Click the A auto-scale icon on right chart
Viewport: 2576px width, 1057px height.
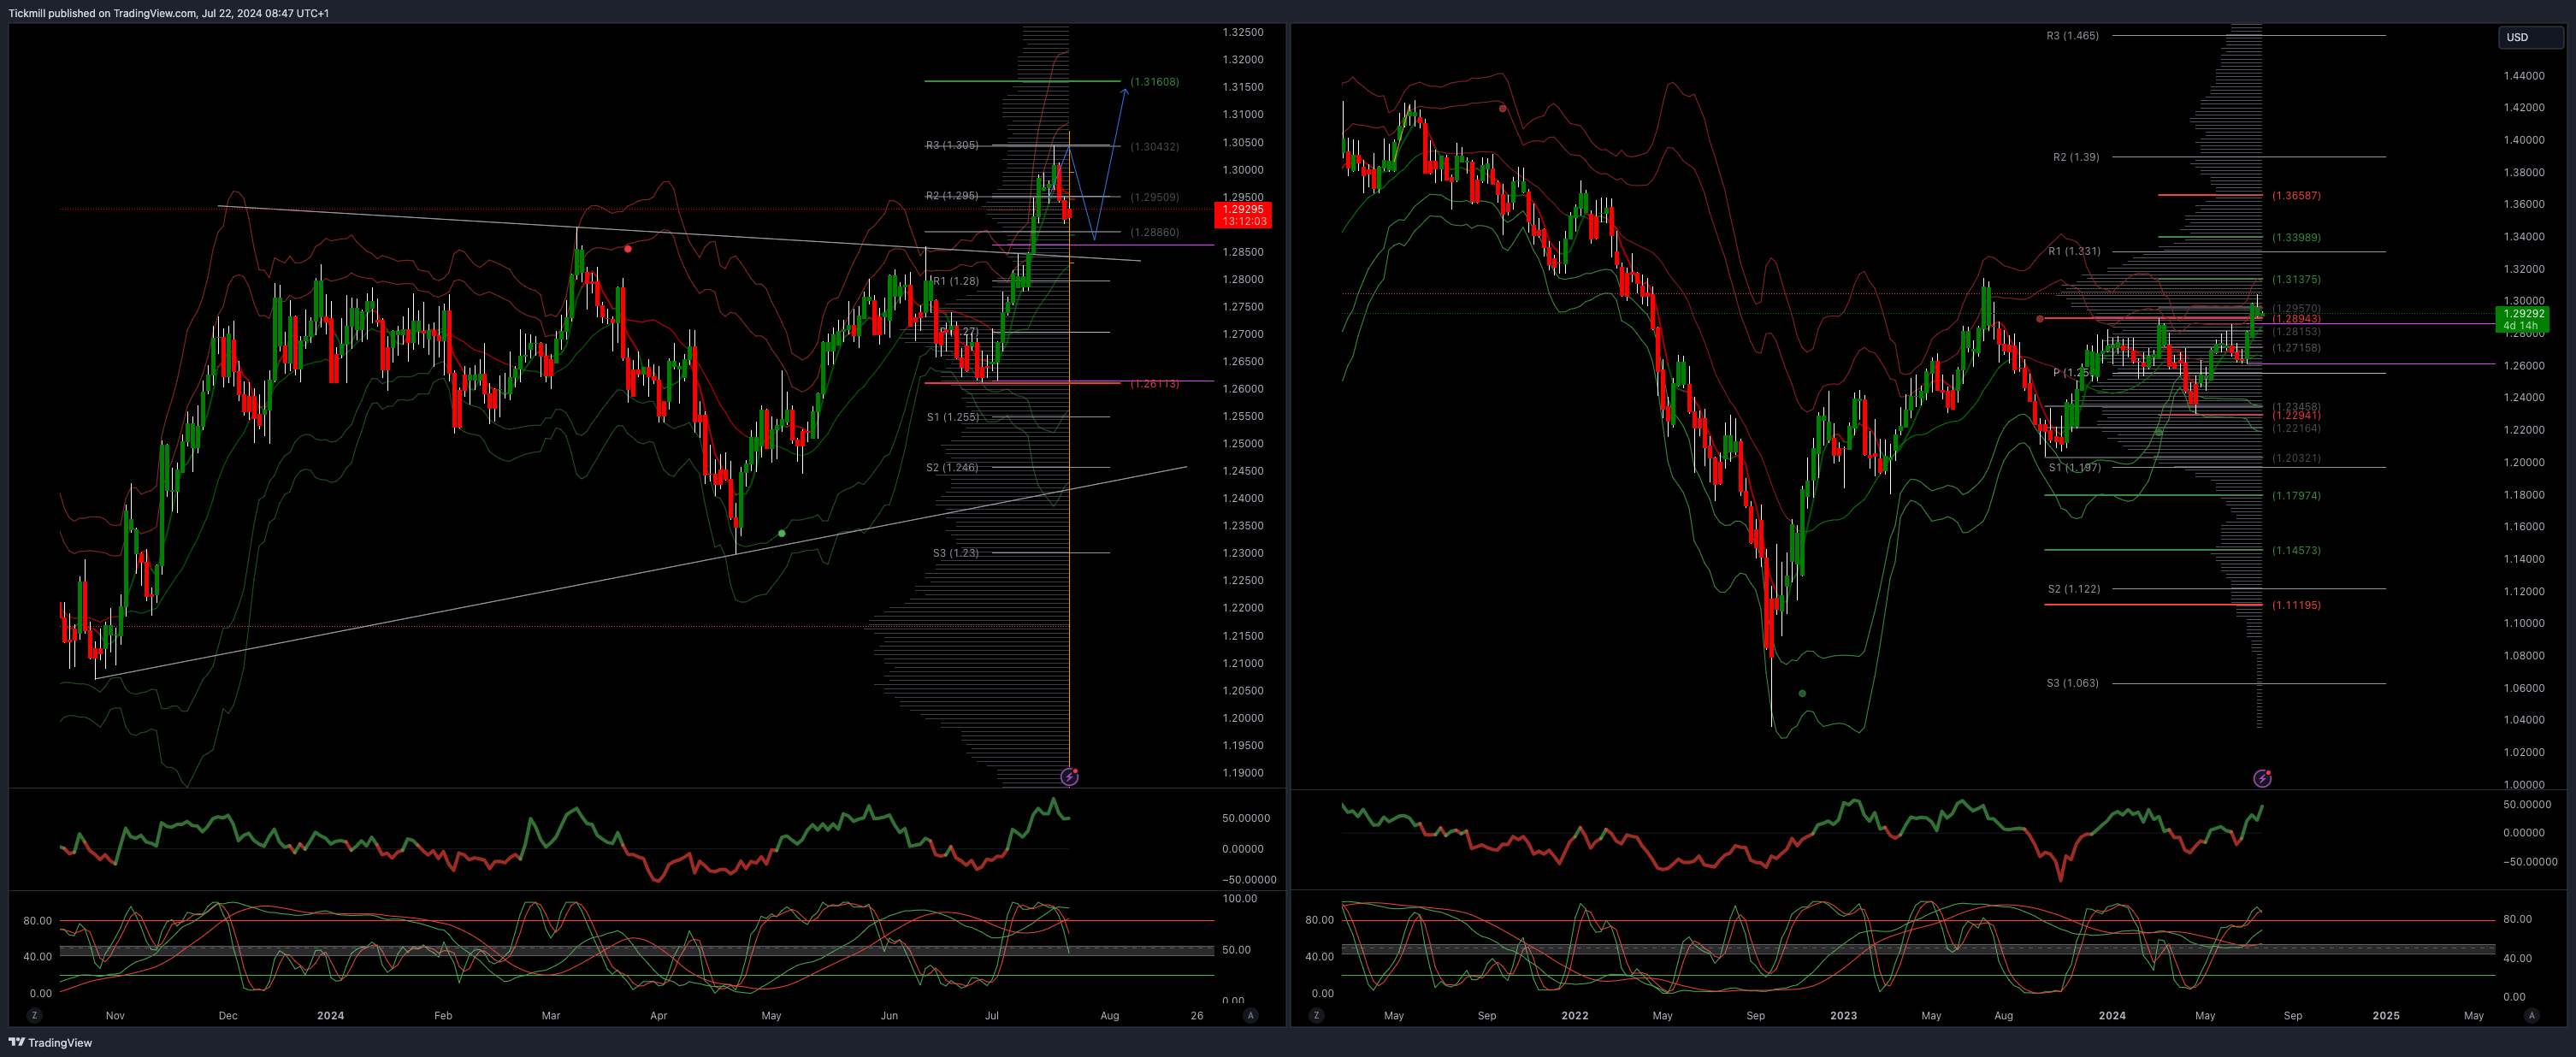coord(2531,1015)
